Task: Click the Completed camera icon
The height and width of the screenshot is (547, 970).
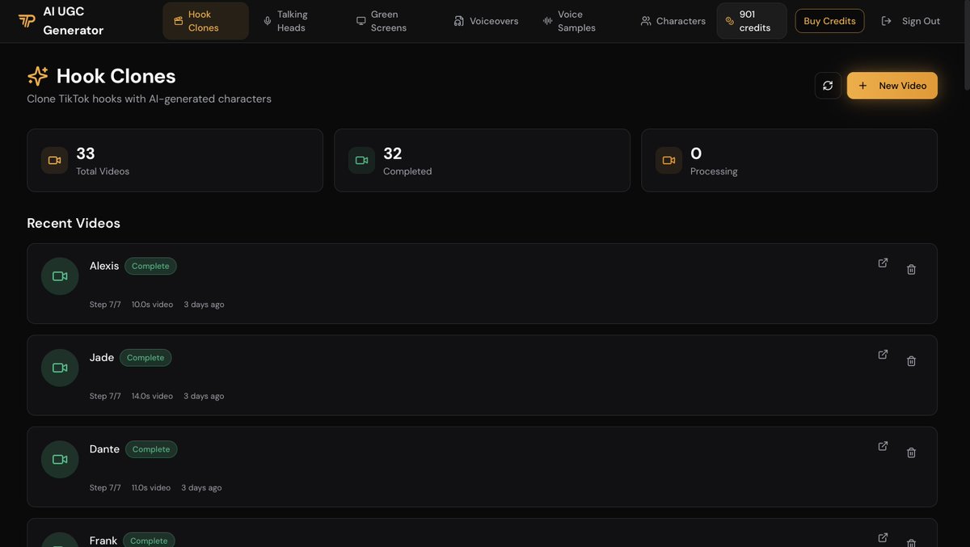Action: tap(361, 160)
